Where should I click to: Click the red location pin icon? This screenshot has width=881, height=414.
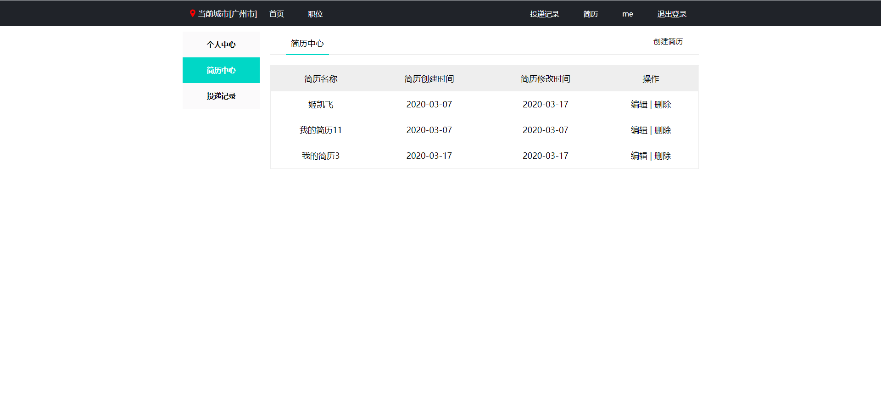coord(193,13)
